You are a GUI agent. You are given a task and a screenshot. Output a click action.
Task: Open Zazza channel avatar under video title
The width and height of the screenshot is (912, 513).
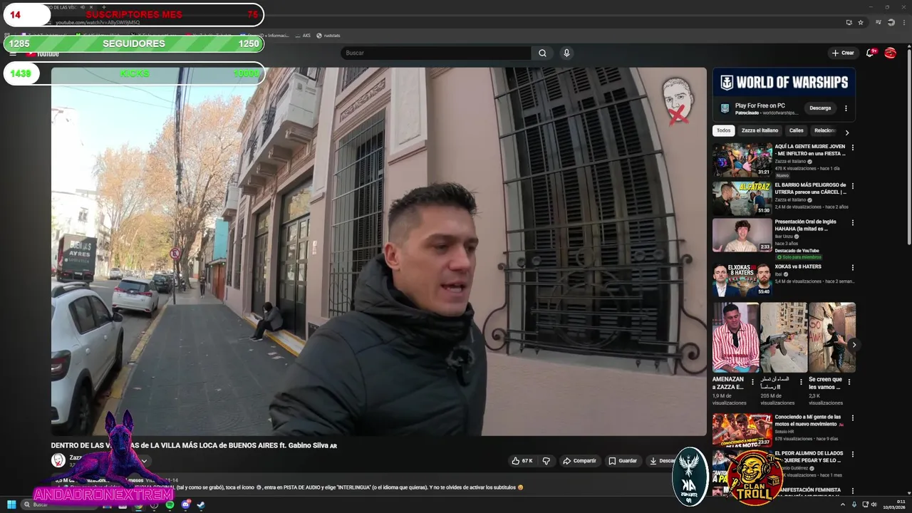58,460
